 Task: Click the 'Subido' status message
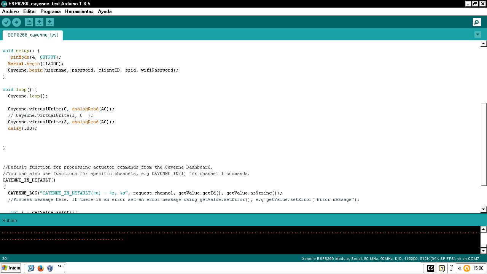(x=10, y=221)
